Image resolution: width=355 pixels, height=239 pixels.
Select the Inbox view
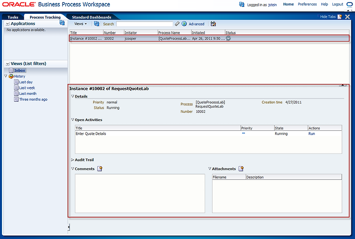[x=20, y=70]
